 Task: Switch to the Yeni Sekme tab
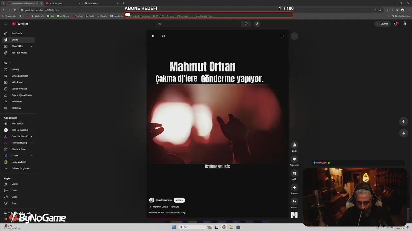point(101,3)
